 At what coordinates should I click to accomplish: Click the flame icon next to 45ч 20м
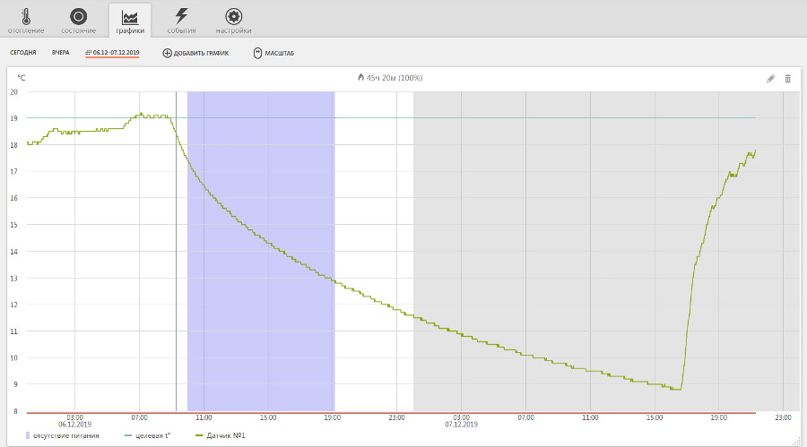[360, 78]
